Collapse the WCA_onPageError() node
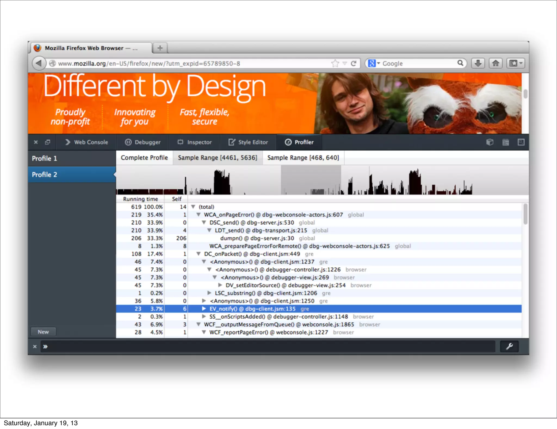Viewport: 557px width, 429px height. coord(199,214)
